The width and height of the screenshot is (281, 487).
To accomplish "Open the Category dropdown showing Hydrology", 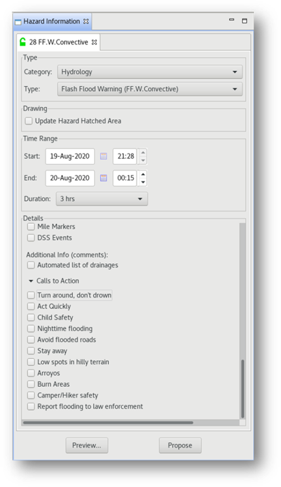I will (x=150, y=72).
